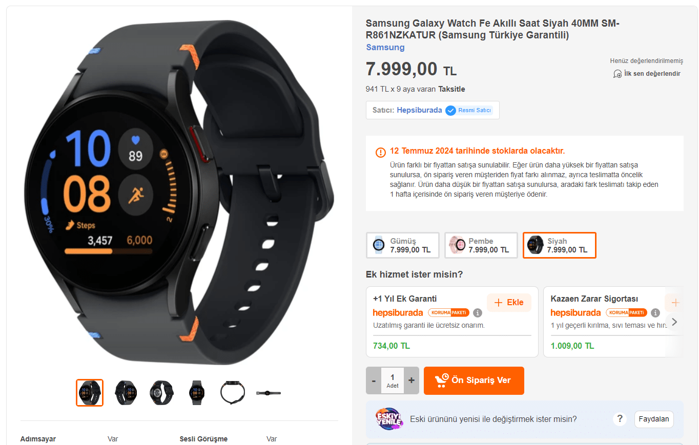Add +1 Yıl Ek Garanti with Ekle

[x=509, y=302]
